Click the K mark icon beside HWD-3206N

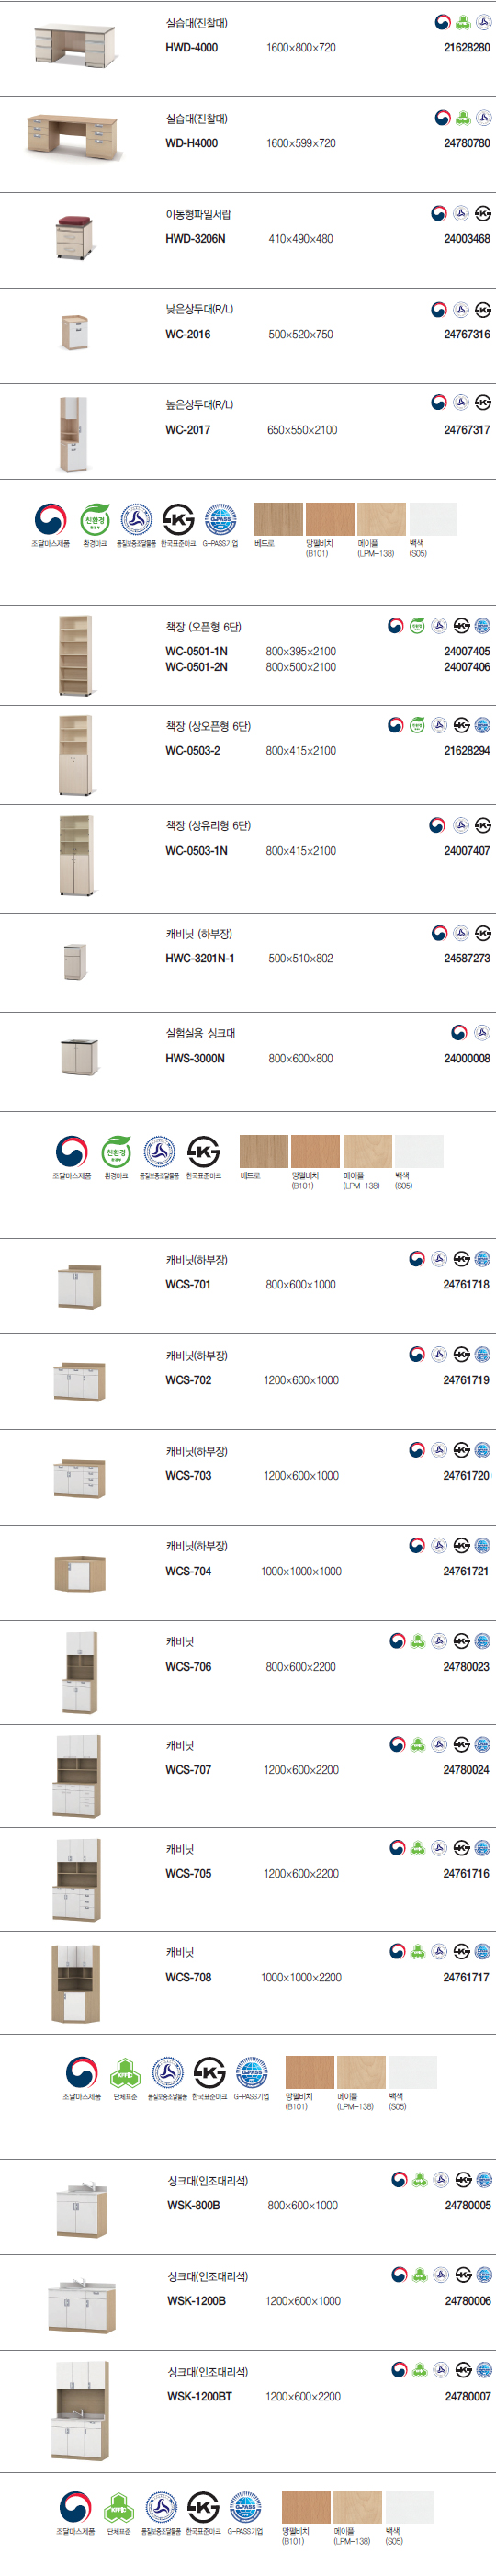pyautogui.click(x=483, y=213)
